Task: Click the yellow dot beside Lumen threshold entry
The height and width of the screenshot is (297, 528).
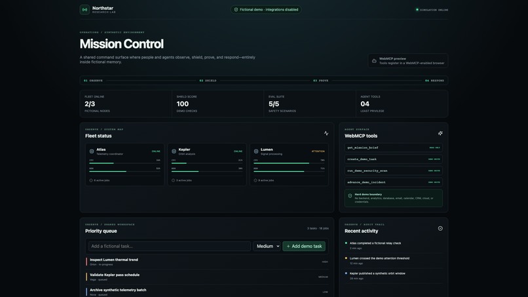Action: coord(346,258)
